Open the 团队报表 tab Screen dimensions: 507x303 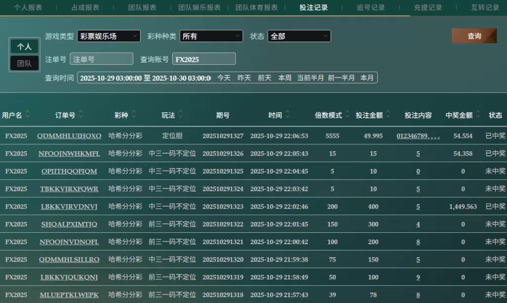click(x=142, y=7)
